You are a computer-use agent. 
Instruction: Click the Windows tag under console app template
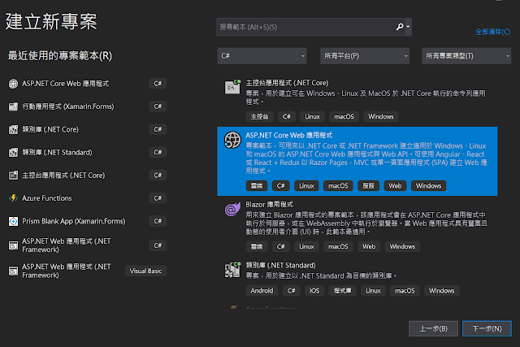click(x=381, y=117)
